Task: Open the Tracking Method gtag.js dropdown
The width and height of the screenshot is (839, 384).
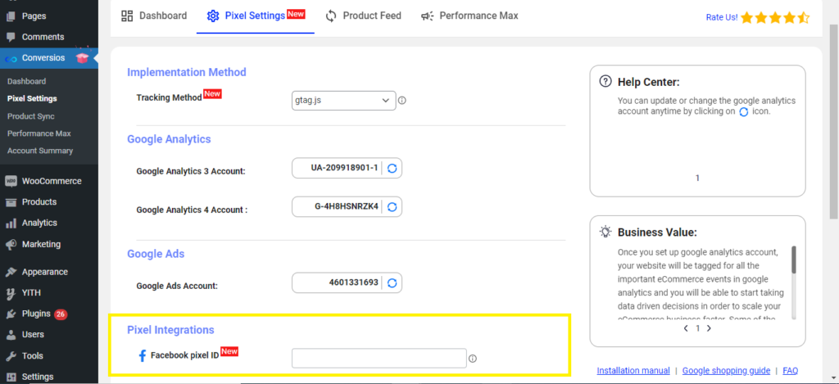Action: 343,101
